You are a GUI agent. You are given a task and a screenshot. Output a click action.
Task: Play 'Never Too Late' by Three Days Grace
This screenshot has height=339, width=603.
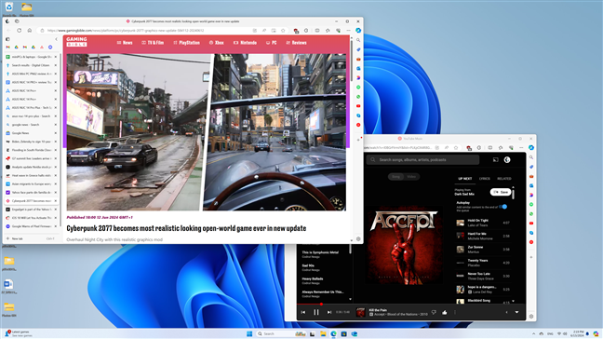(483, 276)
